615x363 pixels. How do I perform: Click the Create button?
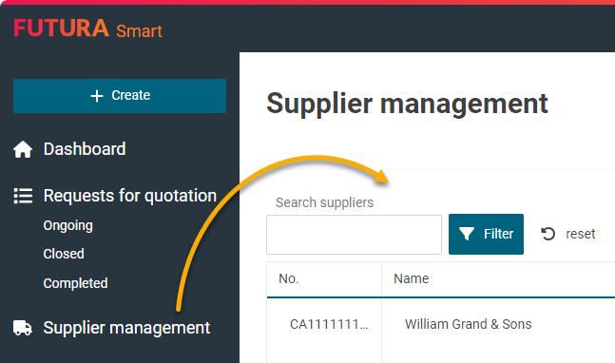[x=120, y=96]
